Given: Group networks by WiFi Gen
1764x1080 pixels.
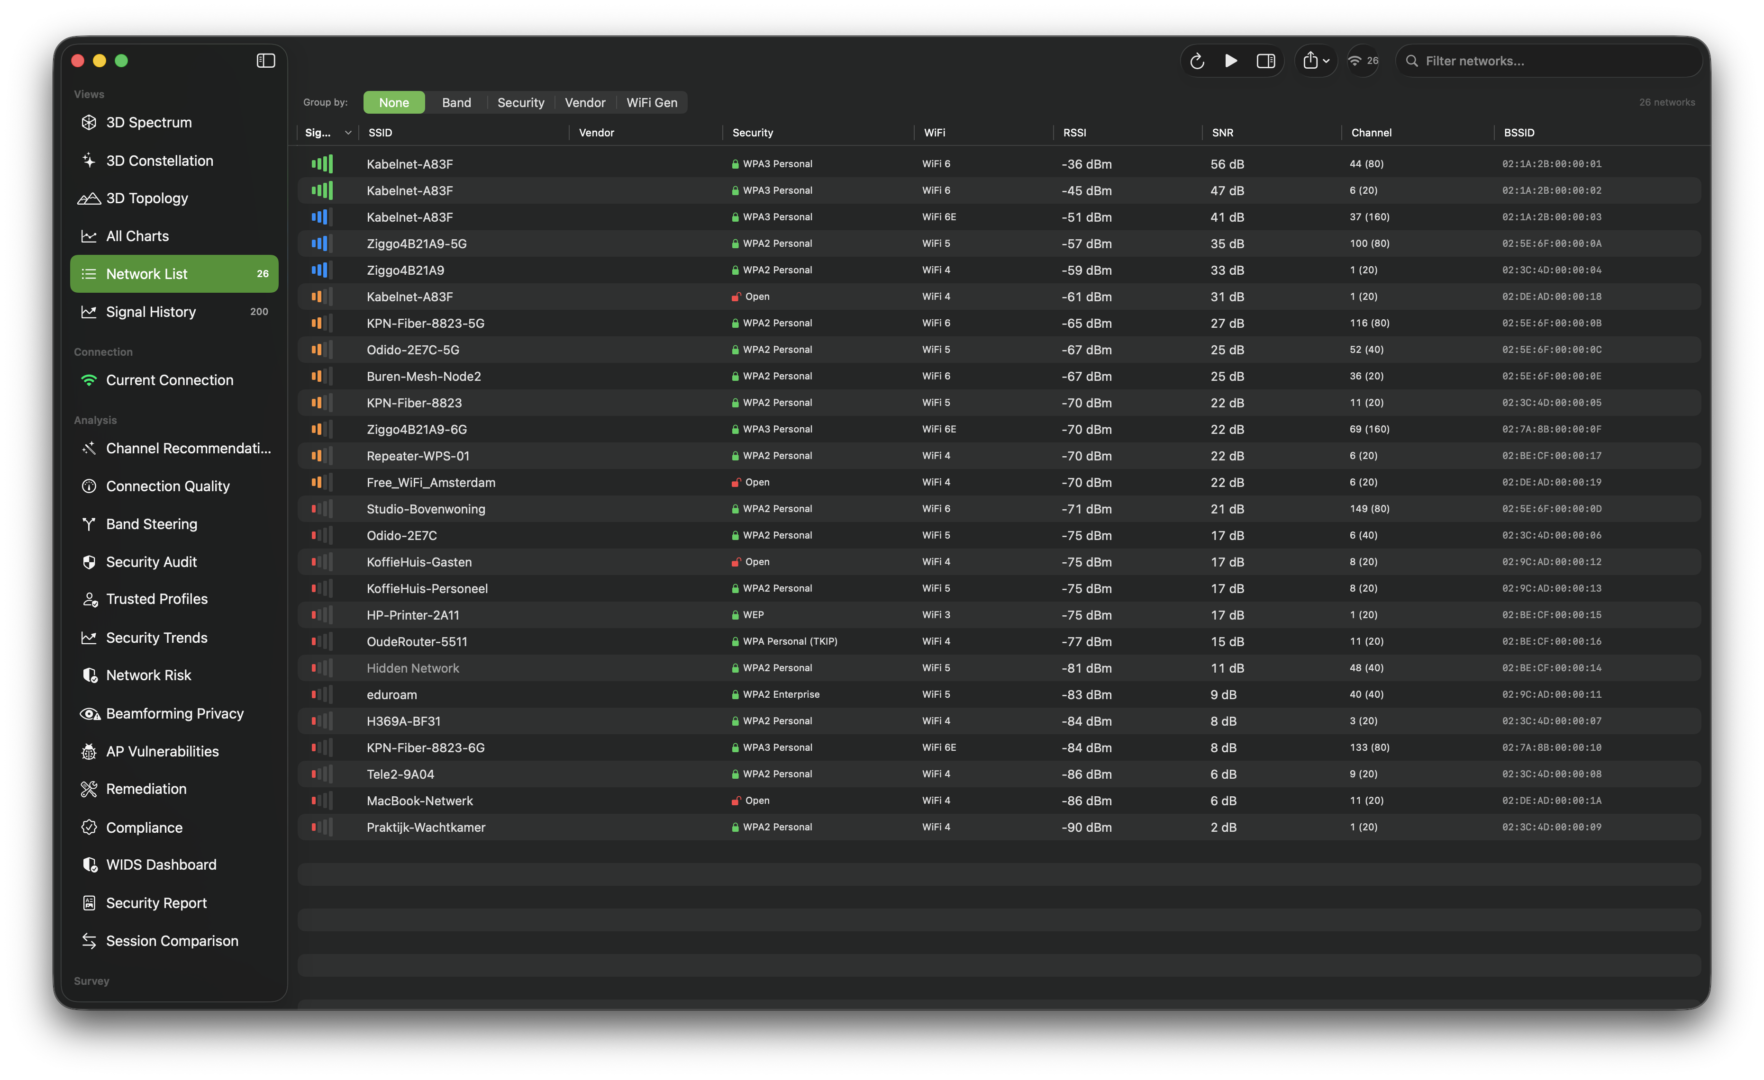Looking at the screenshot, I should pos(652,102).
